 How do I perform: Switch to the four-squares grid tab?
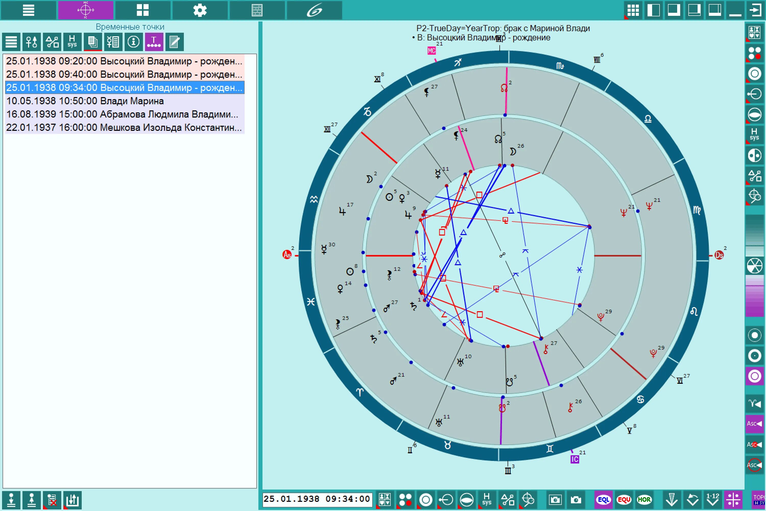pos(143,10)
